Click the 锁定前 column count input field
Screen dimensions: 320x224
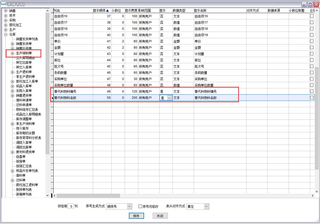(x=71, y=206)
